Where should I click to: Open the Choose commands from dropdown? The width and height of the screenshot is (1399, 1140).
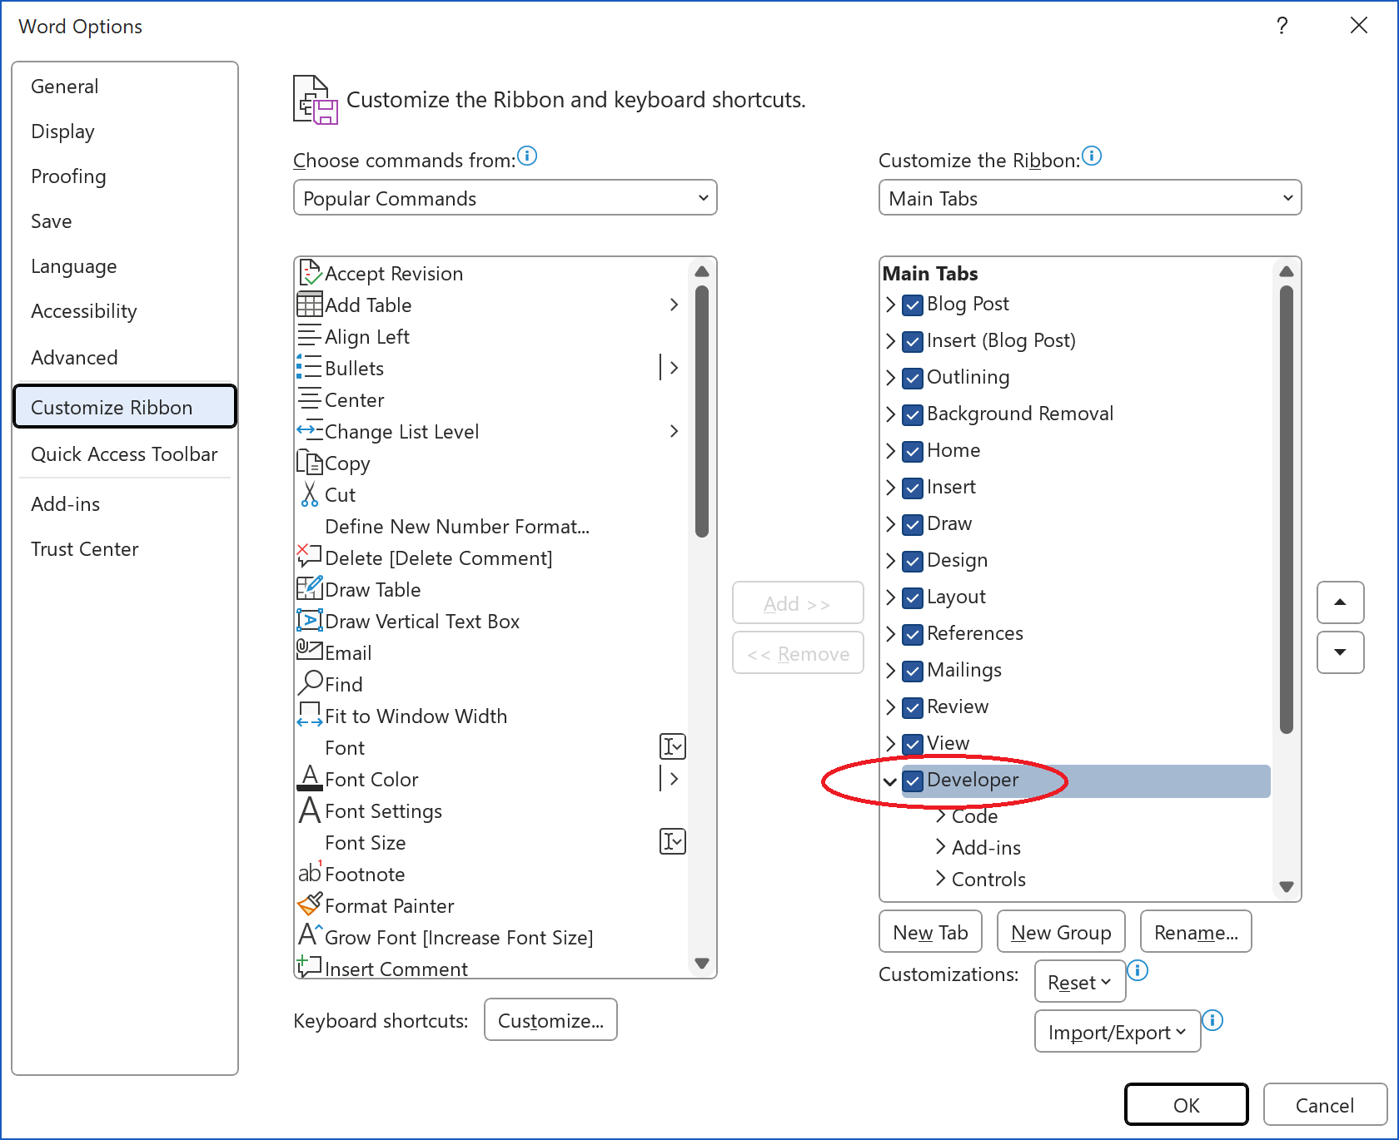(x=505, y=198)
